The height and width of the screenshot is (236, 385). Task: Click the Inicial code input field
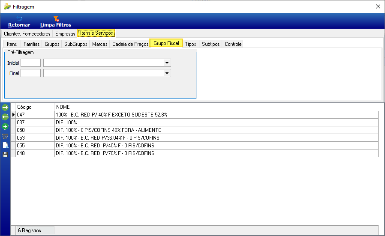(x=31, y=63)
